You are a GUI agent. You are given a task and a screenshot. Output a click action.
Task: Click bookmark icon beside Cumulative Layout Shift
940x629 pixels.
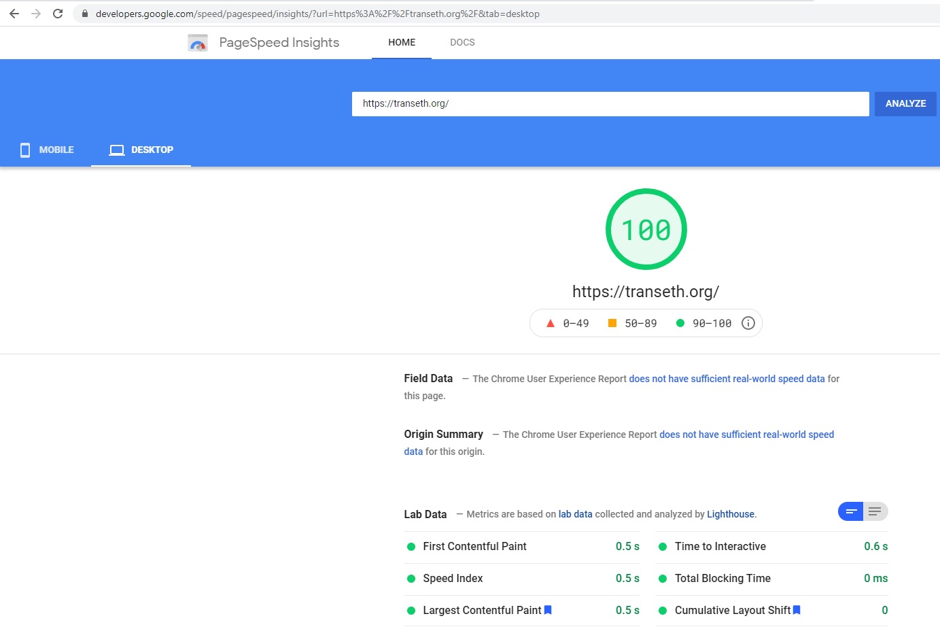coord(797,610)
